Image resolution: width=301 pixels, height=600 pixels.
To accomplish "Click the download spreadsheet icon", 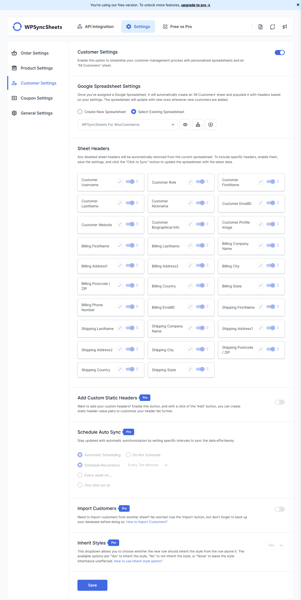I will tap(211, 125).
